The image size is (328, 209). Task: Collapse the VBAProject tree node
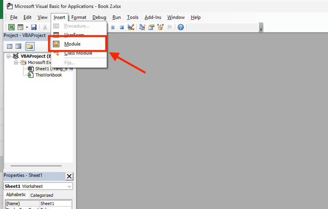tap(8, 56)
